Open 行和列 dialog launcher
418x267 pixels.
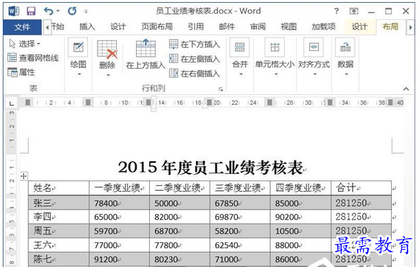pyautogui.click(x=221, y=89)
